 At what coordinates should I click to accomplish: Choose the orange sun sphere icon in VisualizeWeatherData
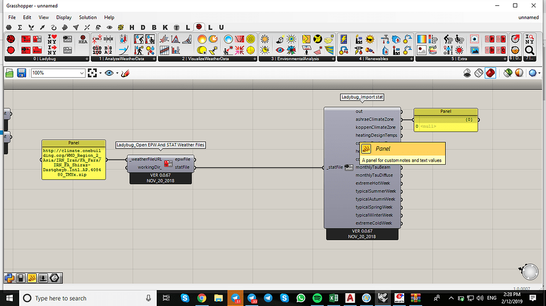202,39
